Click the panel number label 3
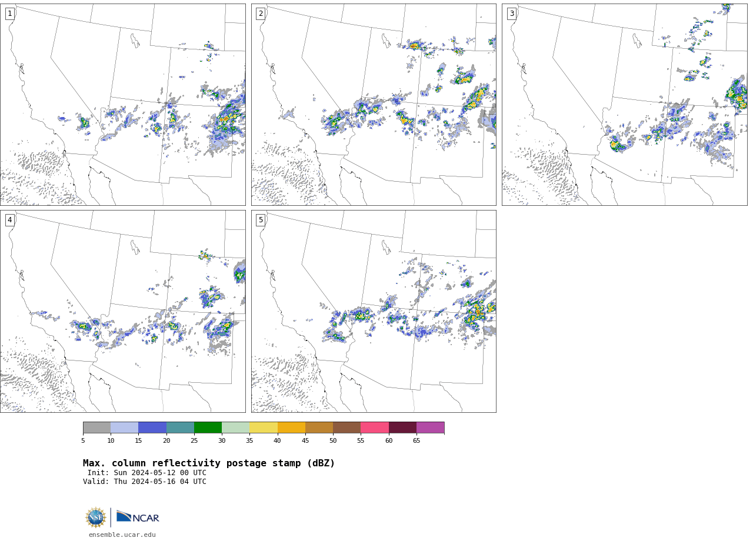Image resolution: width=753 pixels, height=541 pixels. 511,14
